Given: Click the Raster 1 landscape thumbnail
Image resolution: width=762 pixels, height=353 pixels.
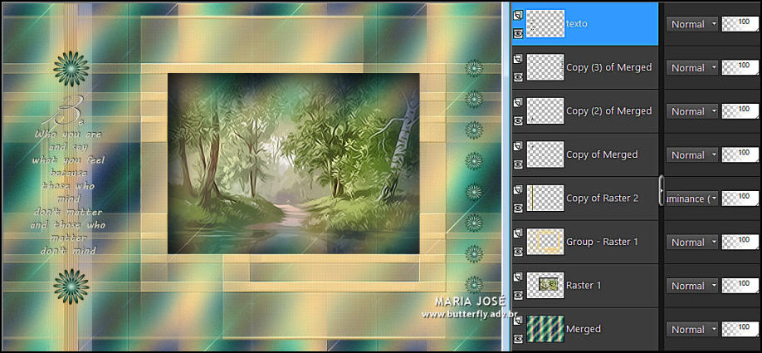Looking at the screenshot, I should click(x=545, y=286).
